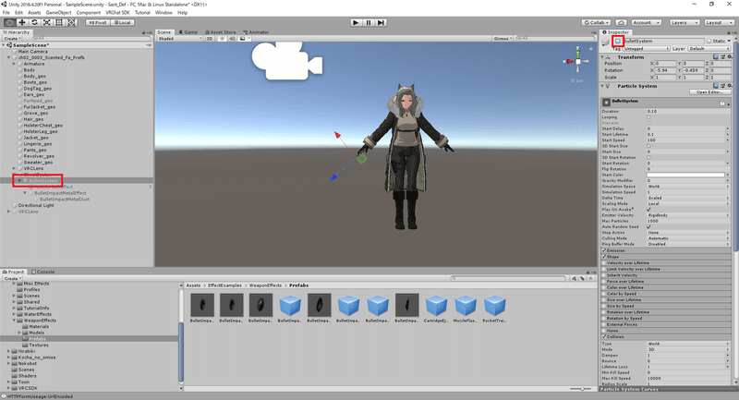Open Simulation Space dropdown
The height and width of the screenshot is (400, 739).
click(688, 186)
